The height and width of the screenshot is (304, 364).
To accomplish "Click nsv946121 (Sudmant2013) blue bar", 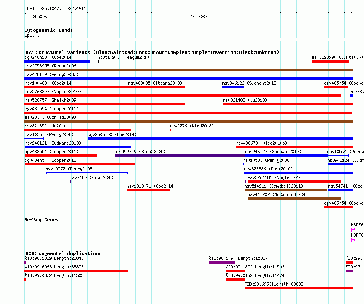I will (78, 147).
